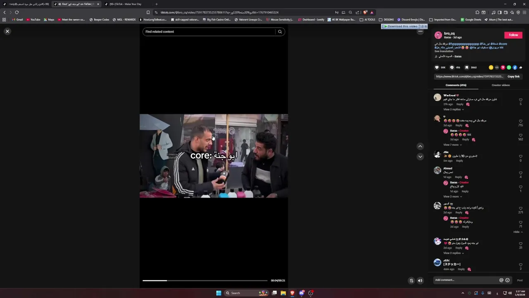Open the browser extensions puzzle icon
This screenshot has width=529, height=298.
click(477, 12)
